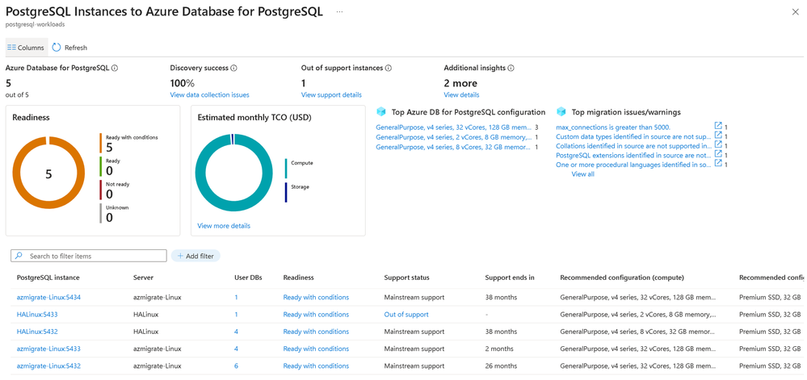Select the orange Ready with conditions legend swatch

tap(101, 143)
